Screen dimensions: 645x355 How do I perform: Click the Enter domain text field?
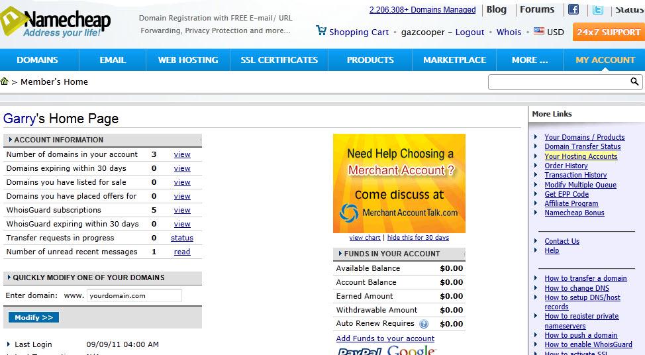point(134,295)
